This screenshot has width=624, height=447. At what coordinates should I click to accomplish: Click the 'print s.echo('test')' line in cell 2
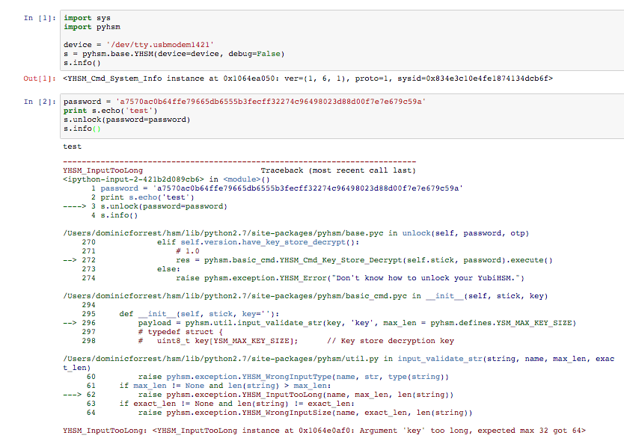pos(110,111)
